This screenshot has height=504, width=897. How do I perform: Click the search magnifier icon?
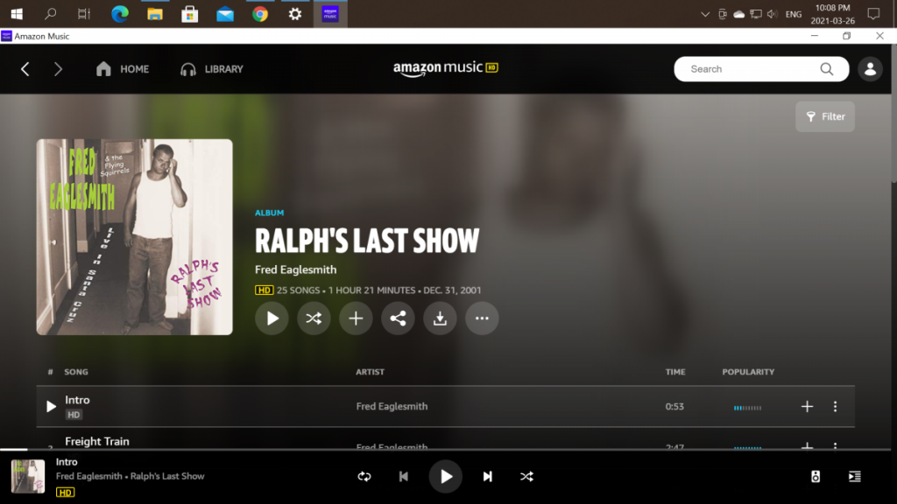point(827,69)
